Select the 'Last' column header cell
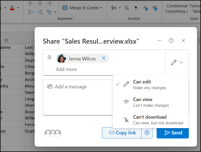This screenshot has height=152, width=201. [x=29, y=47]
